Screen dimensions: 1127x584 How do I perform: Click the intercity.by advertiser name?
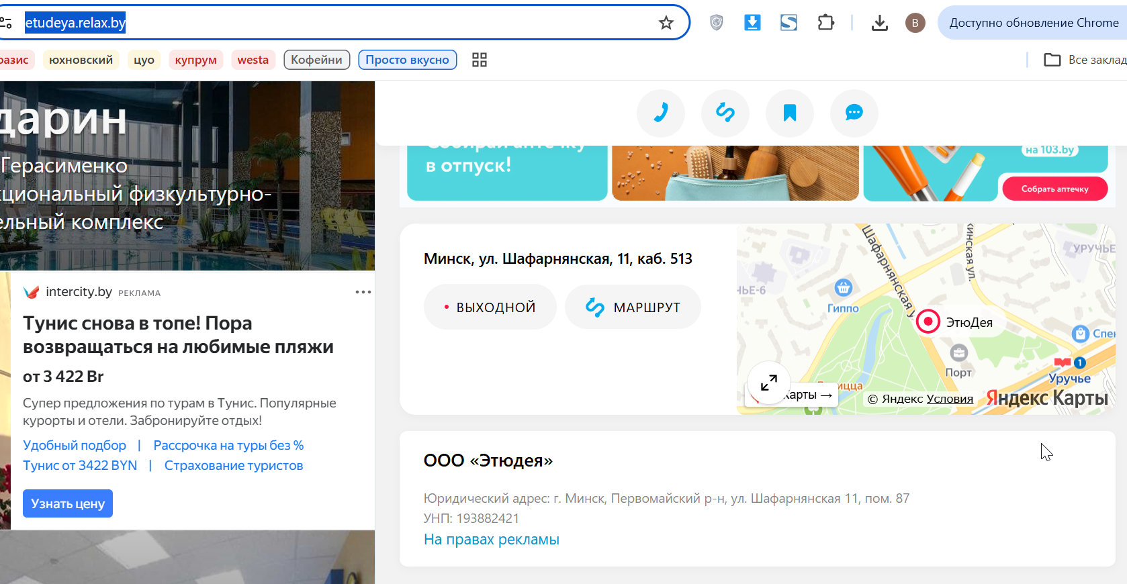click(79, 292)
